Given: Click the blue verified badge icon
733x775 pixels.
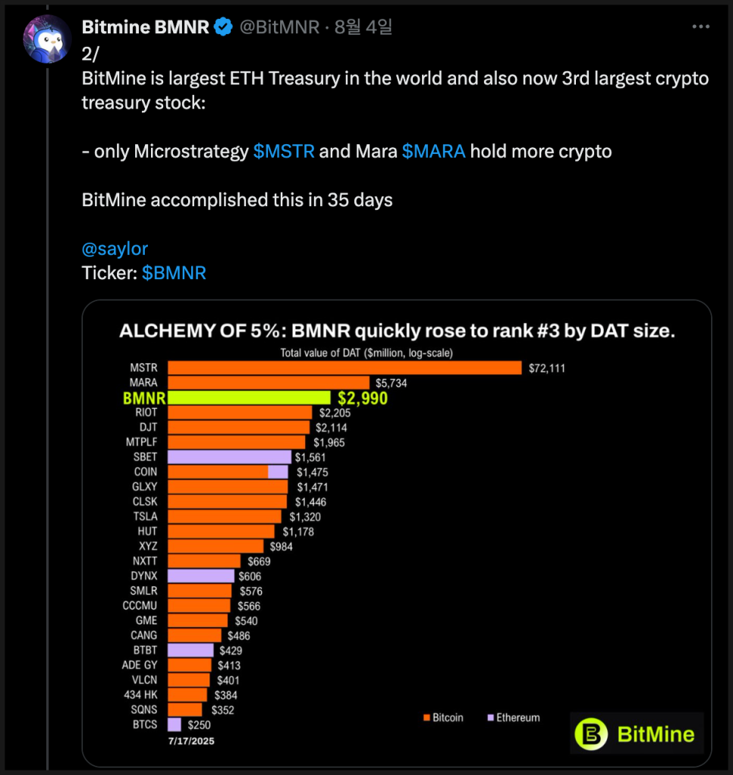Looking at the screenshot, I should pyautogui.click(x=223, y=27).
